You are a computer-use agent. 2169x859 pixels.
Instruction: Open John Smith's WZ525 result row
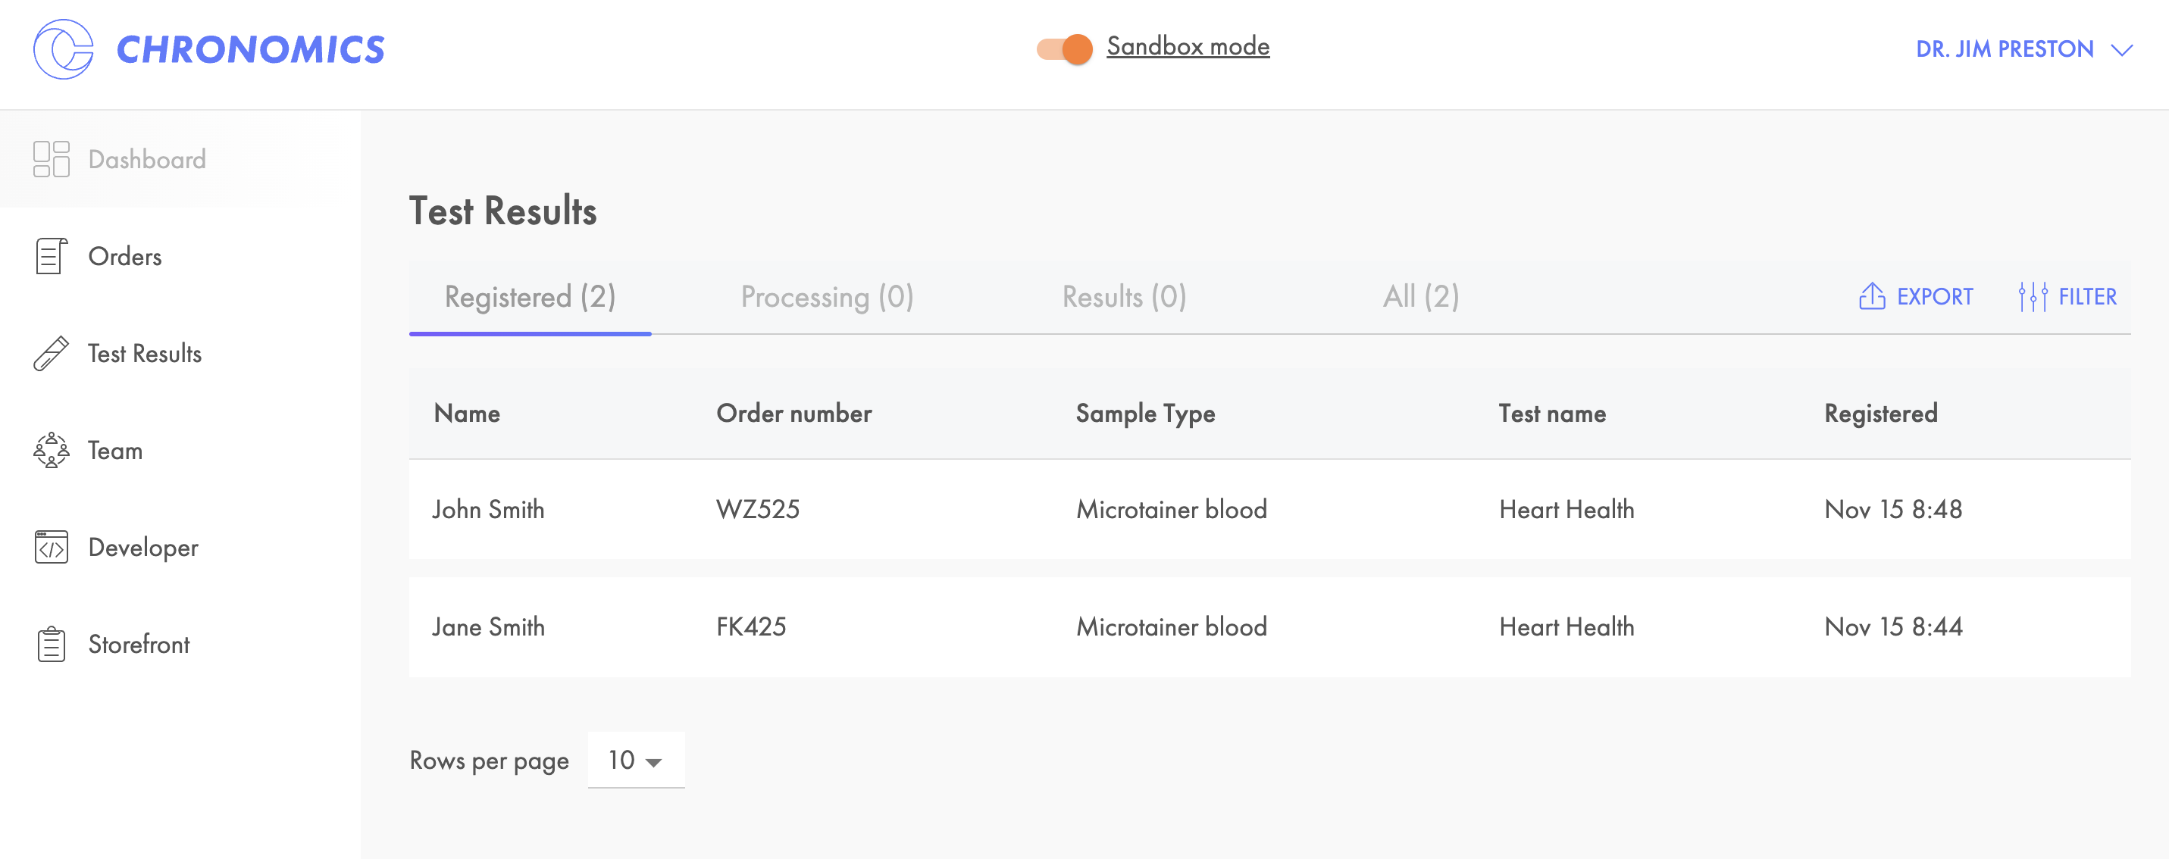(1269, 509)
